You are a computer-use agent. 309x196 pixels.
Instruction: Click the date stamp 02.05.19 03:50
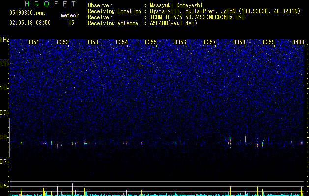pyautogui.click(x=30, y=23)
